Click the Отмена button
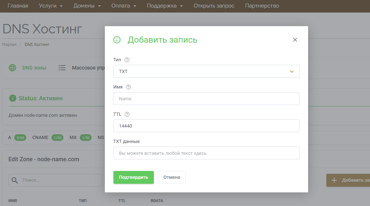Image resolution: width=370 pixels, height=206 pixels. [172, 177]
